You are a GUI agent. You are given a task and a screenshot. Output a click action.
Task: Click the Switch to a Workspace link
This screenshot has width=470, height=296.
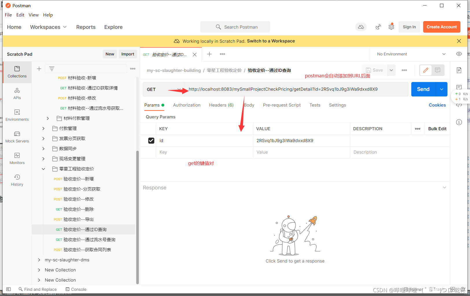tap(271, 41)
